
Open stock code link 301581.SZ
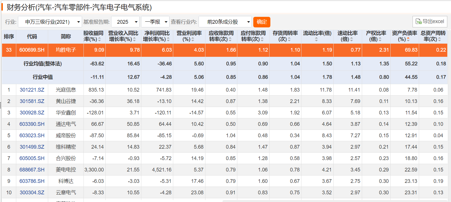coord(32,101)
